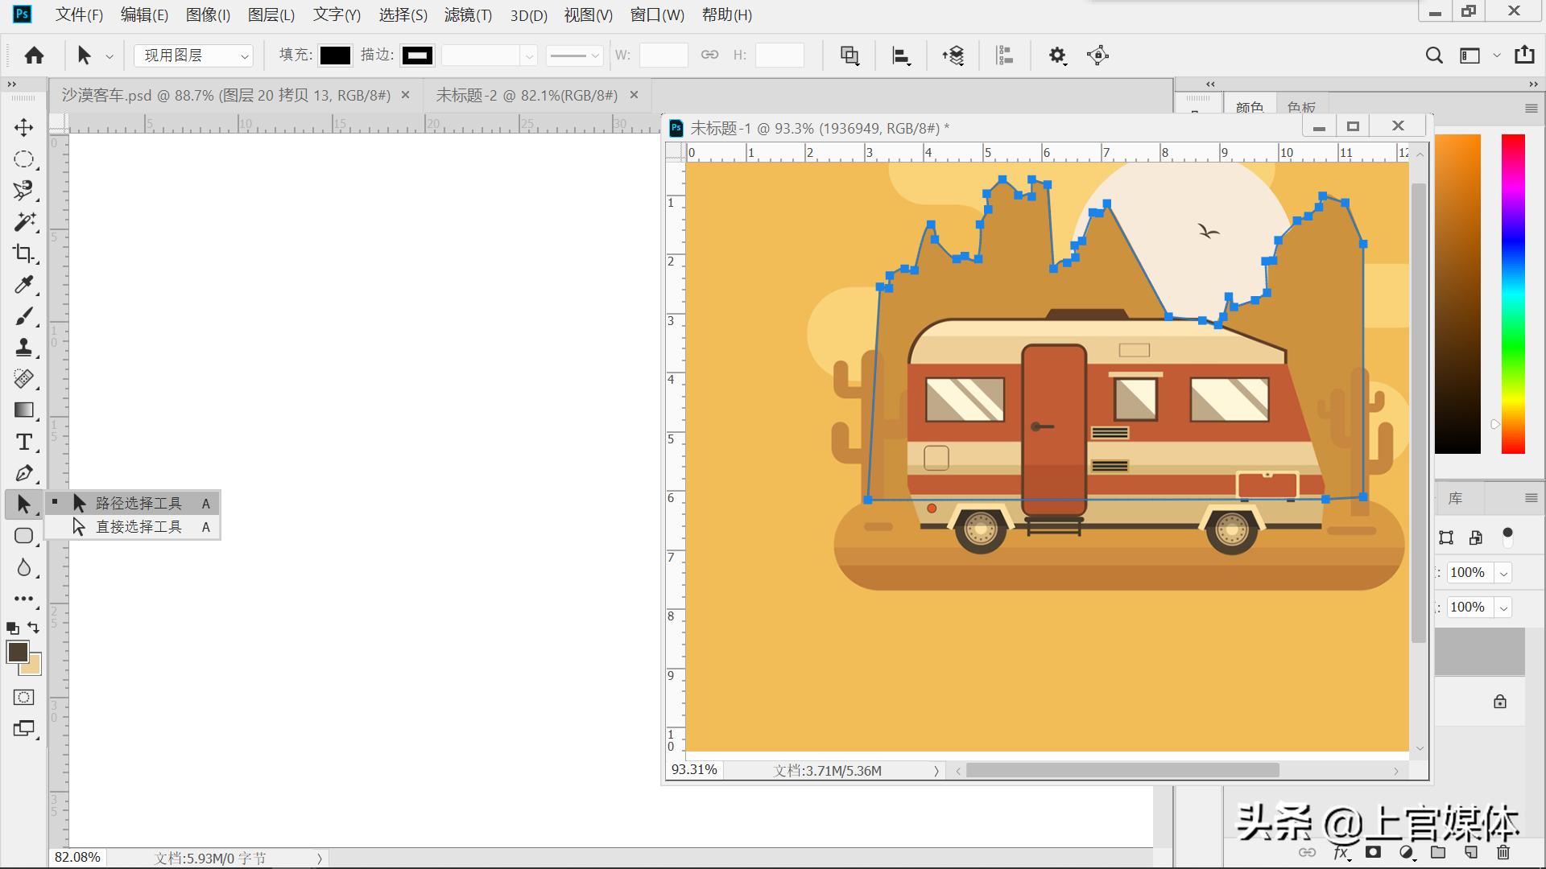Image resolution: width=1546 pixels, height=869 pixels.
Task: Toggle link between width and height
Action: tap(709, 55)
